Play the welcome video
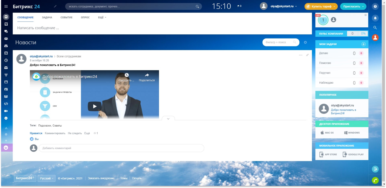This screenshot has width=386, height=188. pyautogui.click(x=95, y=106)
